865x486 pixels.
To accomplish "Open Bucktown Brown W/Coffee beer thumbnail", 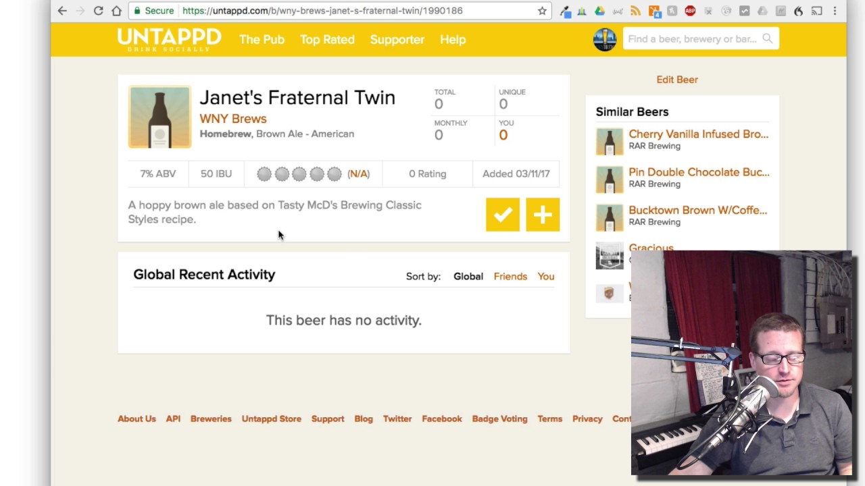I will click(x=609, y=217).
